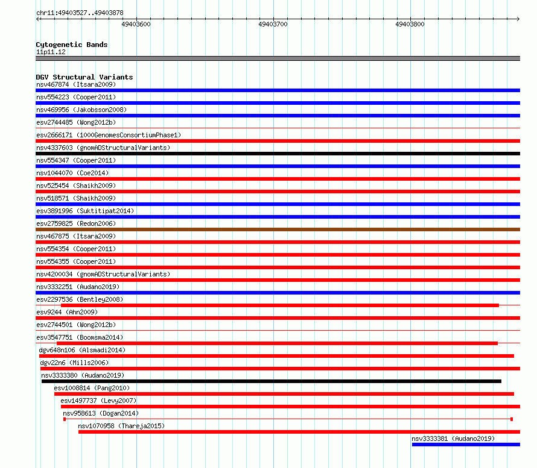Click esv3547751 (Boomsma2014) label
The image size is (537, 468).
tap(80, 337)
